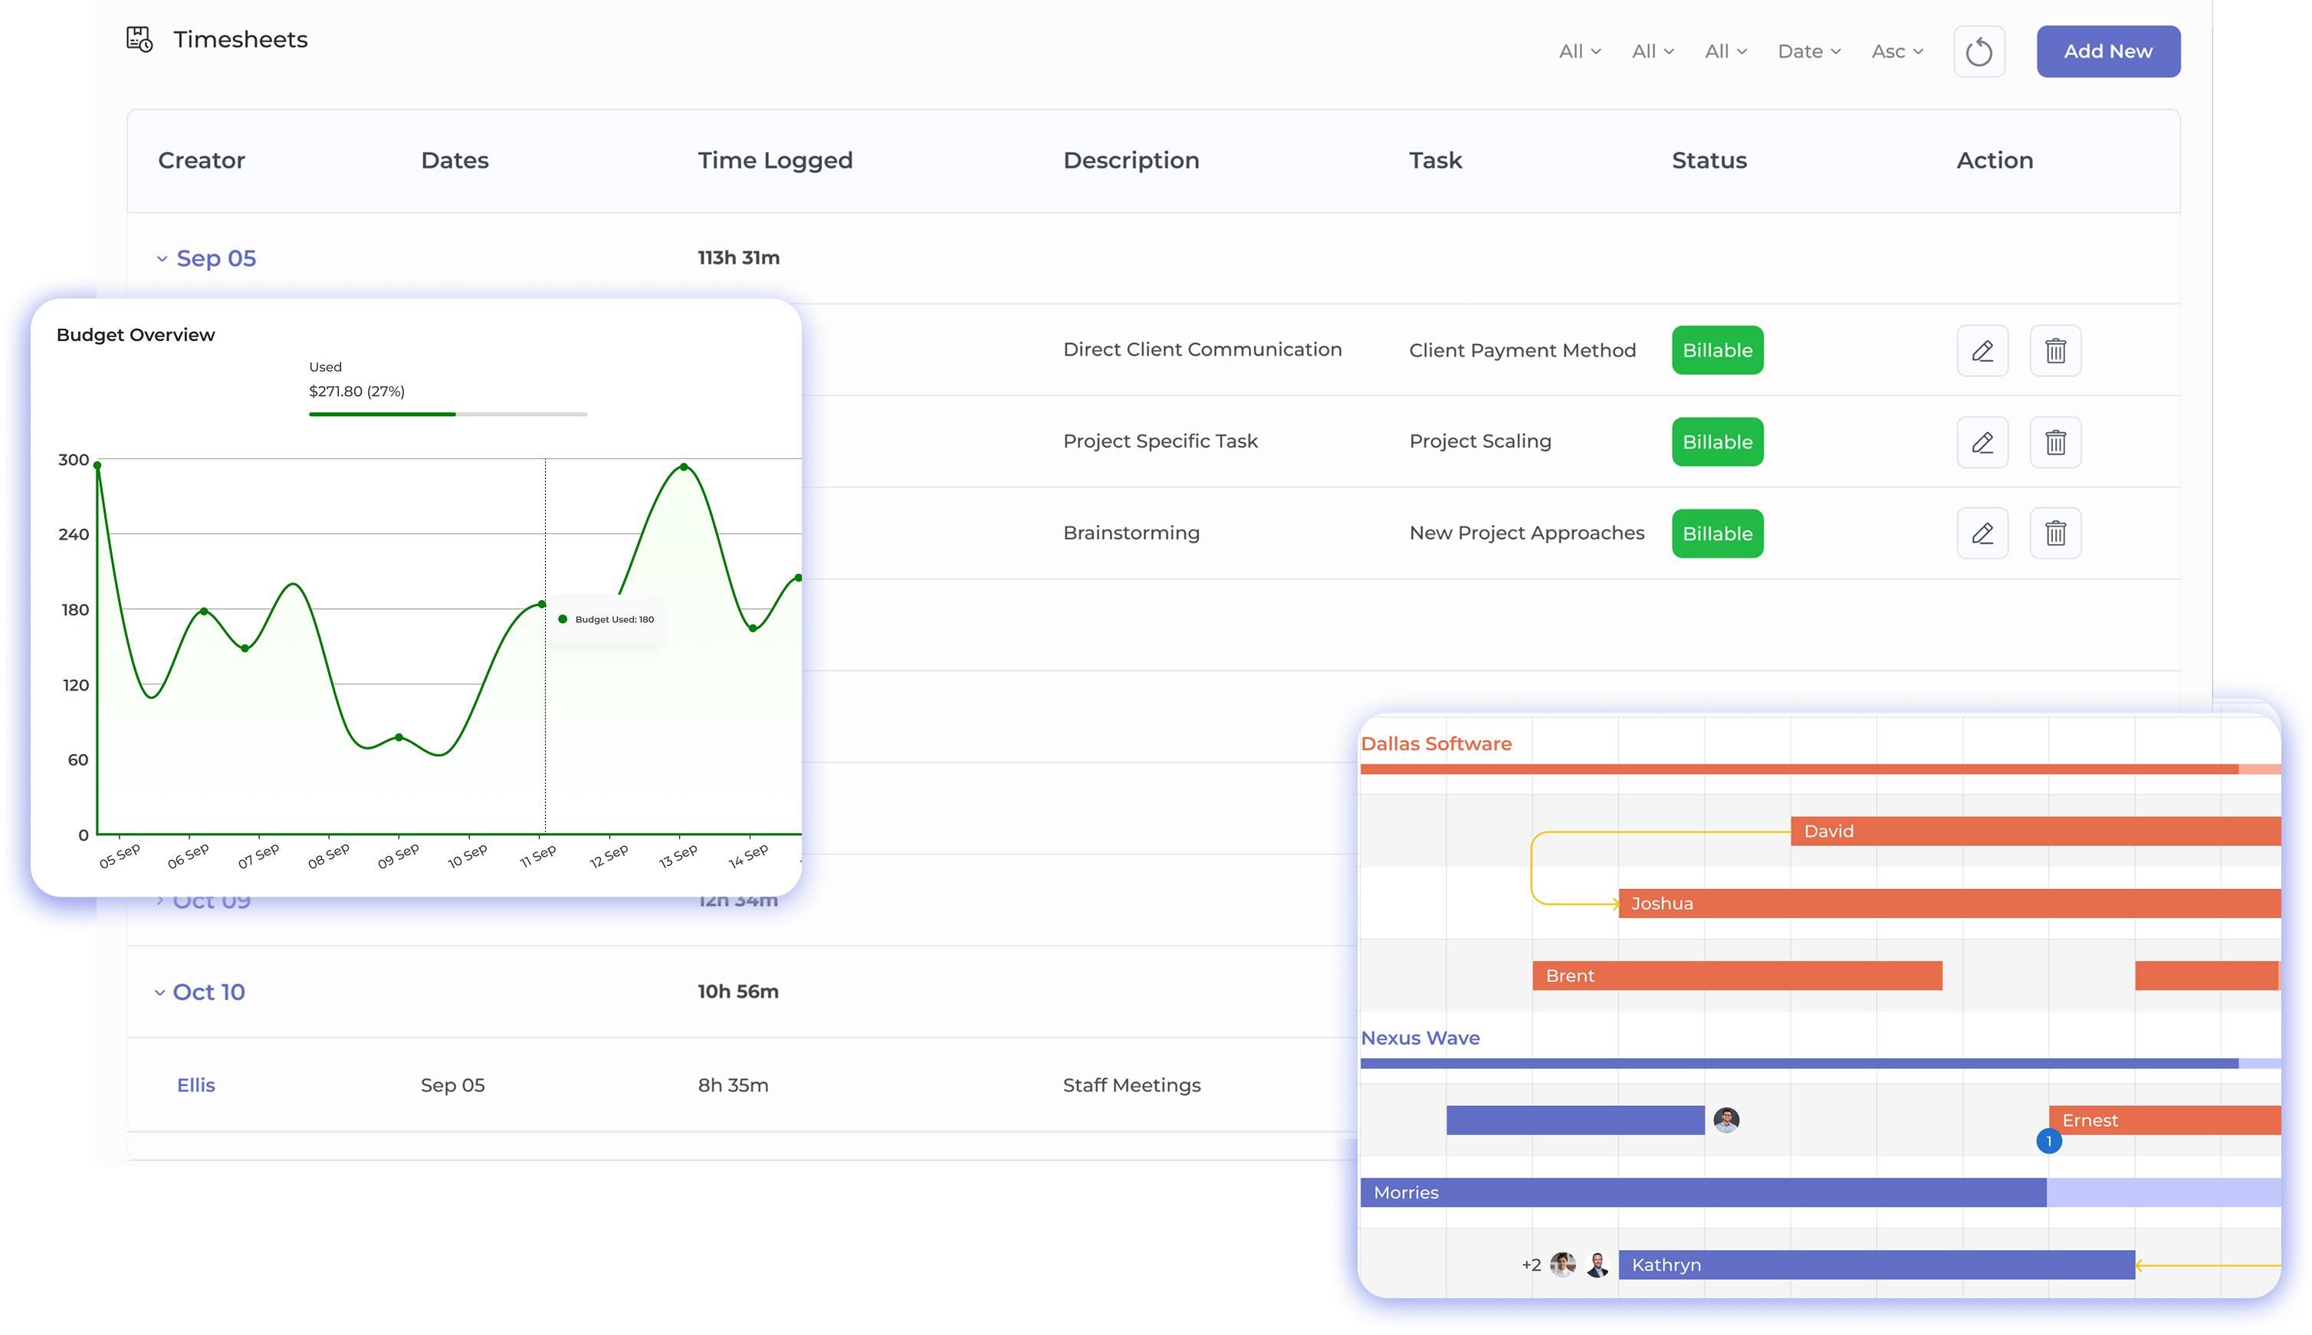Open the Asc order dropdown

(1897, 51)
